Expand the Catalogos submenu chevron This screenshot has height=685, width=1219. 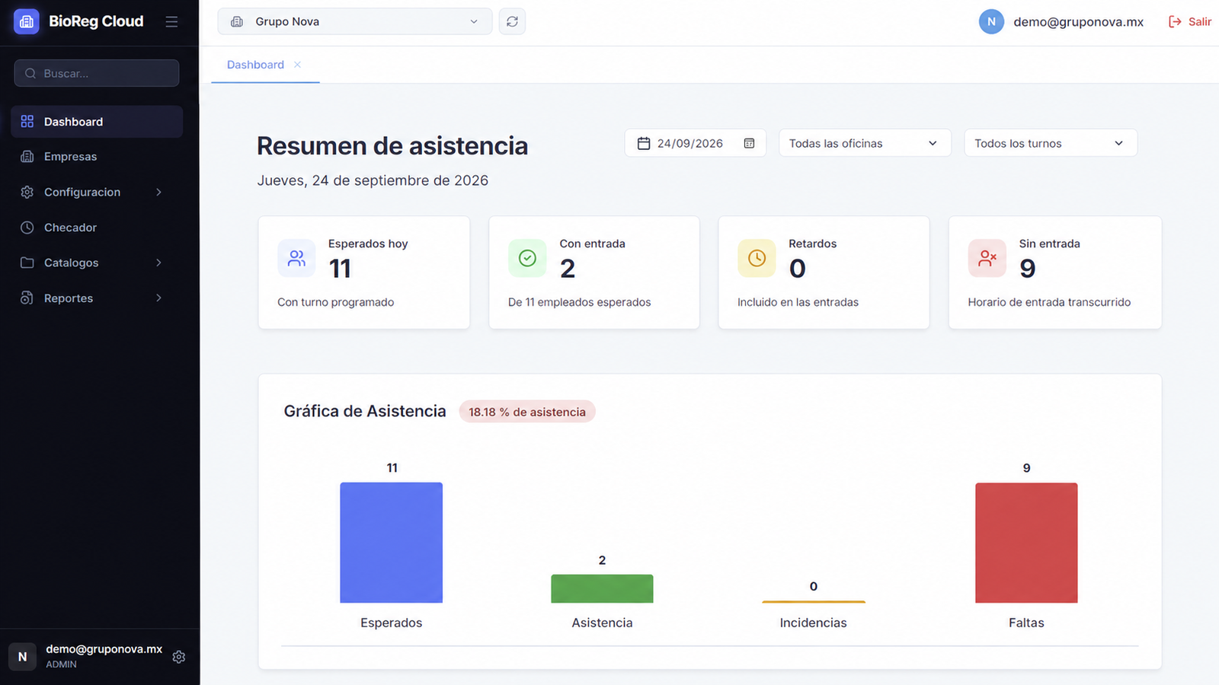(158, 263)
